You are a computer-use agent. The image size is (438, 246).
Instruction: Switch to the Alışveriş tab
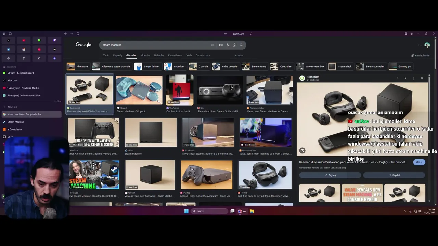117,55
